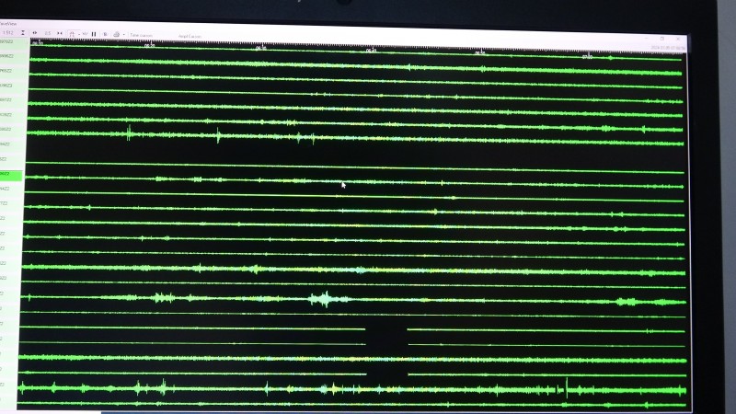Enable the Ampl Cursor option
The width and height of the screenshot is (736, 414).
click(190, 36)
